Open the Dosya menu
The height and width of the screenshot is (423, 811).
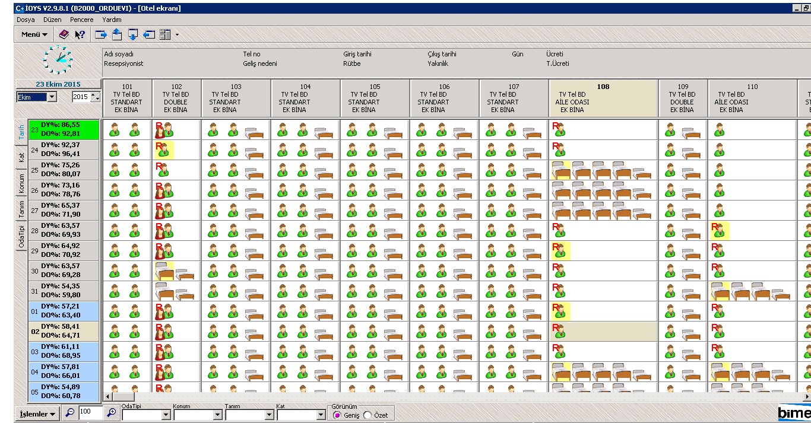pos(26,20)
